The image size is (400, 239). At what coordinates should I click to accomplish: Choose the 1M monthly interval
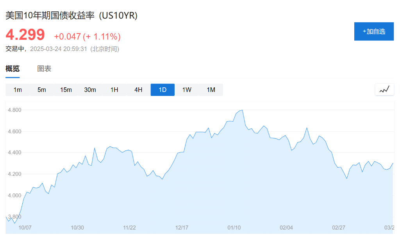(211, 90)
